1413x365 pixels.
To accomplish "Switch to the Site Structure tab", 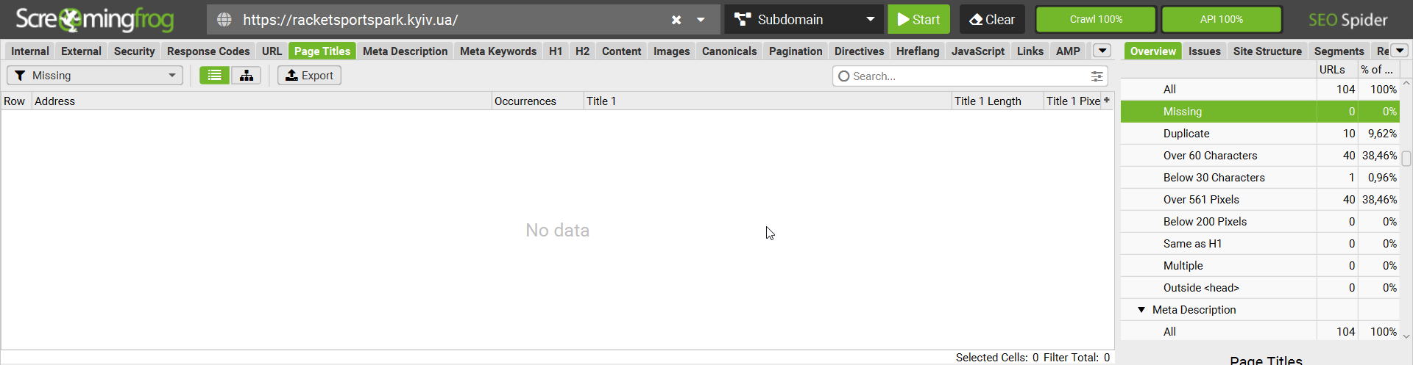I will coord(1267,51).
